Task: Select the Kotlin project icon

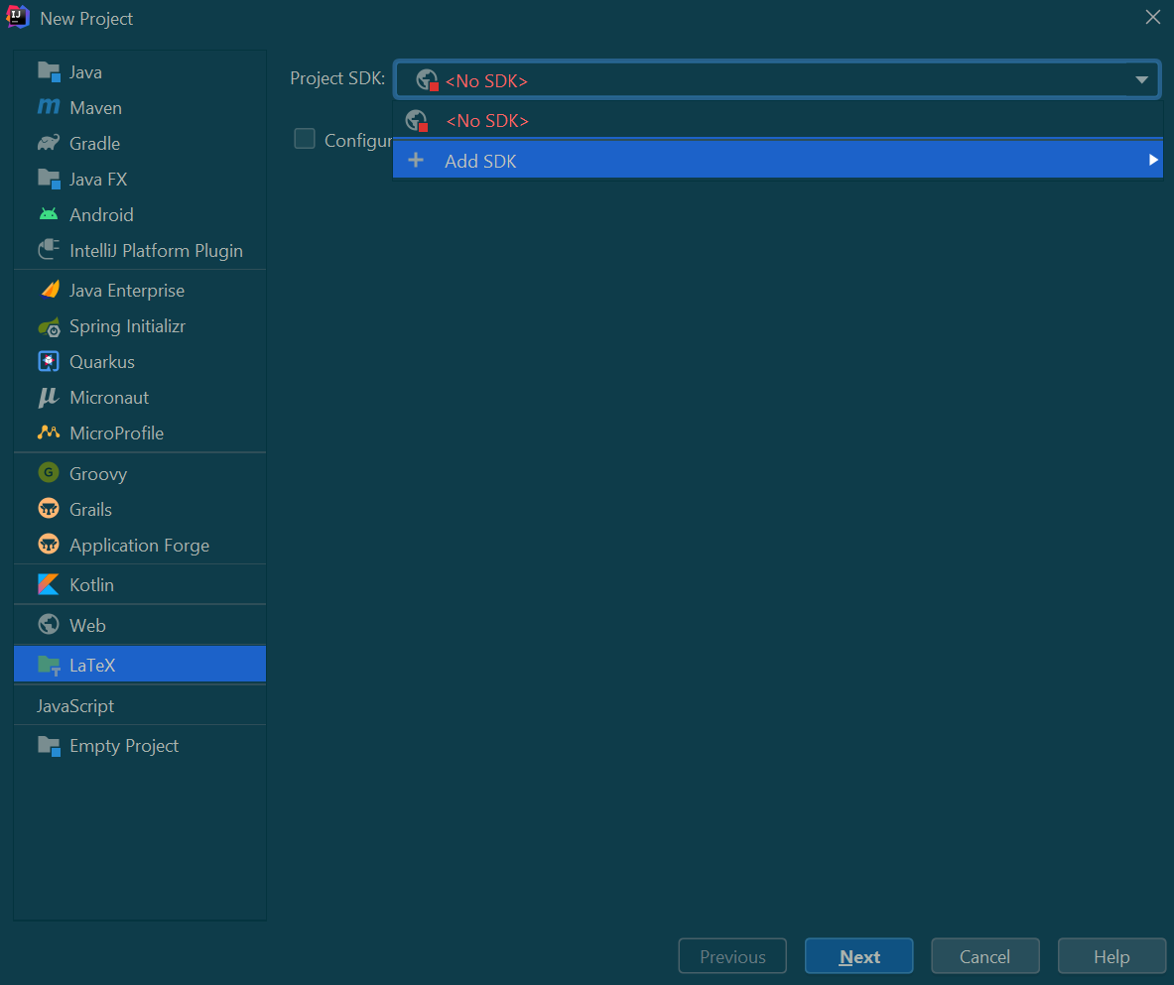Action: 50,584
